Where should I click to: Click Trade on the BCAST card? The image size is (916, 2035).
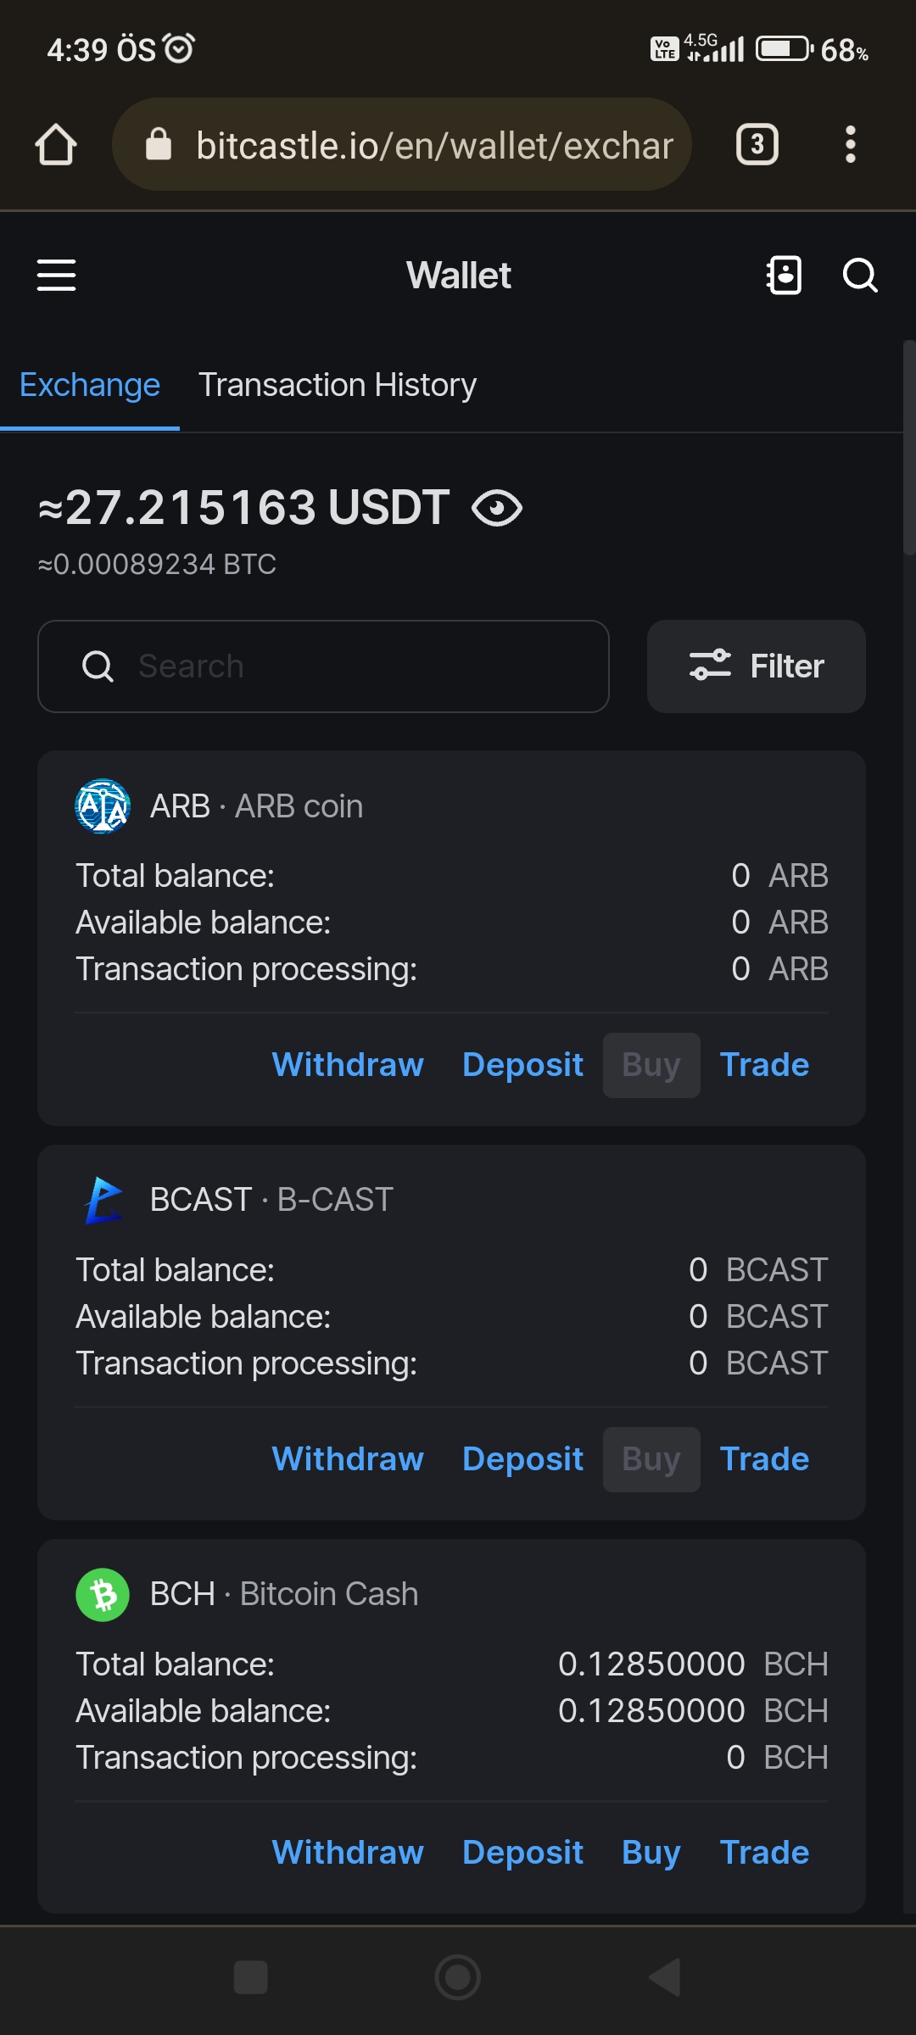765,1459
